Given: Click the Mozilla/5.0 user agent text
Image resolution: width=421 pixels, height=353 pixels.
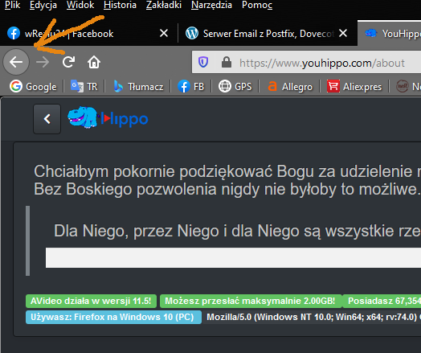Looking at the screenshot, I should [x=312, y=317].
